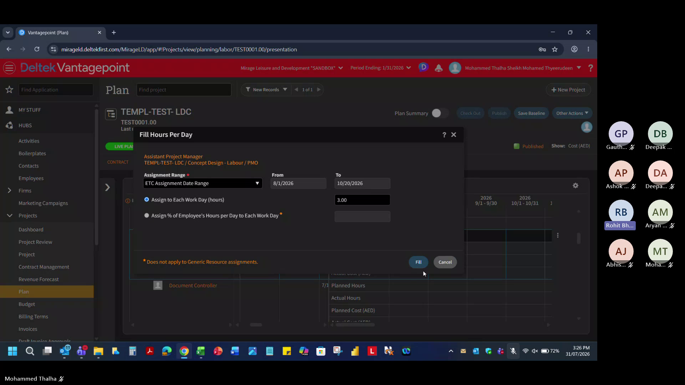Open Excel from the taskbar
Screen dimensions: 685x385
pos(201,351)
